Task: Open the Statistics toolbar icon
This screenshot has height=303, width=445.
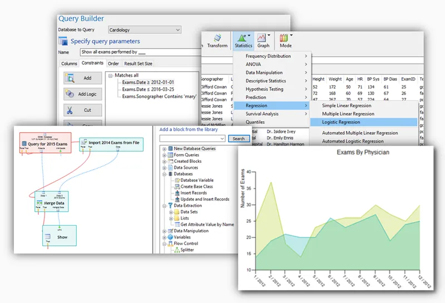Action: click(242, 38)
